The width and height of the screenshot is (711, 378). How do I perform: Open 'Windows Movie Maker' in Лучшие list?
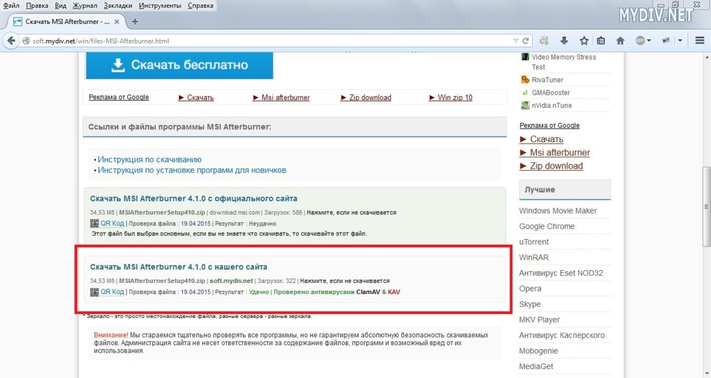[x=558, y=211]
